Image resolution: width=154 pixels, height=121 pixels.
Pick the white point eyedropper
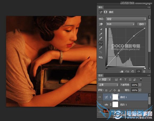(101, 38)
